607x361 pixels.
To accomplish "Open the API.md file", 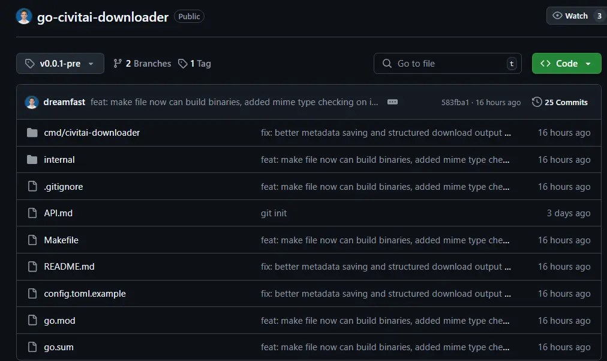I will tap(58, 213).
